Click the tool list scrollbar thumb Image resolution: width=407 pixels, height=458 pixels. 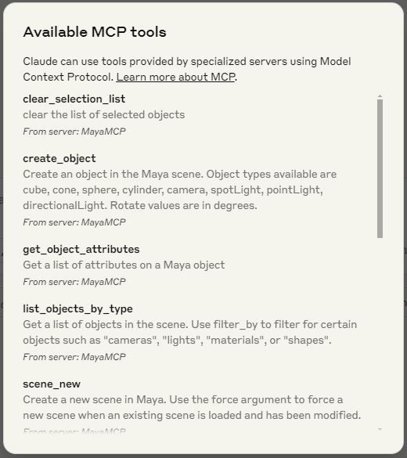(x=380, y=168)
